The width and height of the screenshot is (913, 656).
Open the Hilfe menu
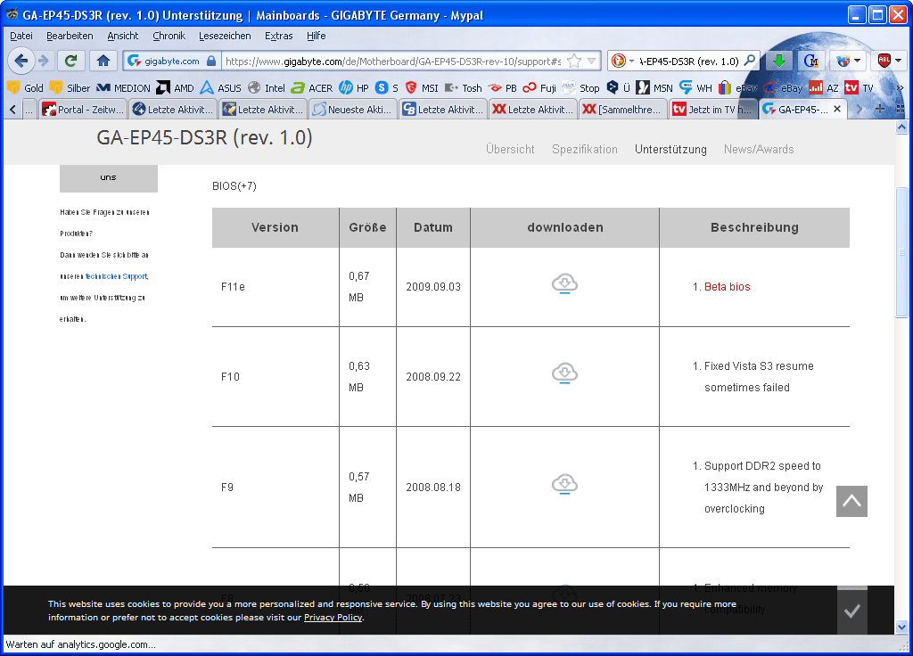tap(317, 36)
